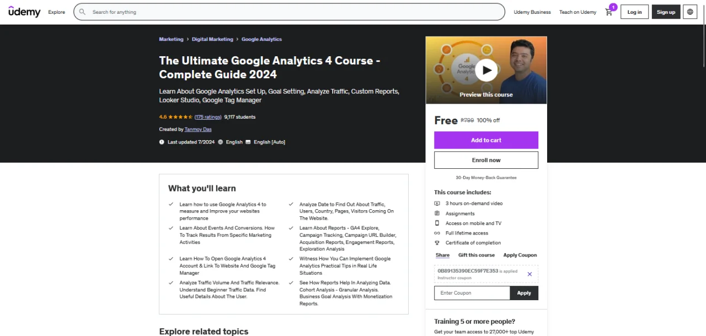The width and height of the screenshot is (706, 336).
Task: Click the '100% off' discount text
Action: click(488, 120)
